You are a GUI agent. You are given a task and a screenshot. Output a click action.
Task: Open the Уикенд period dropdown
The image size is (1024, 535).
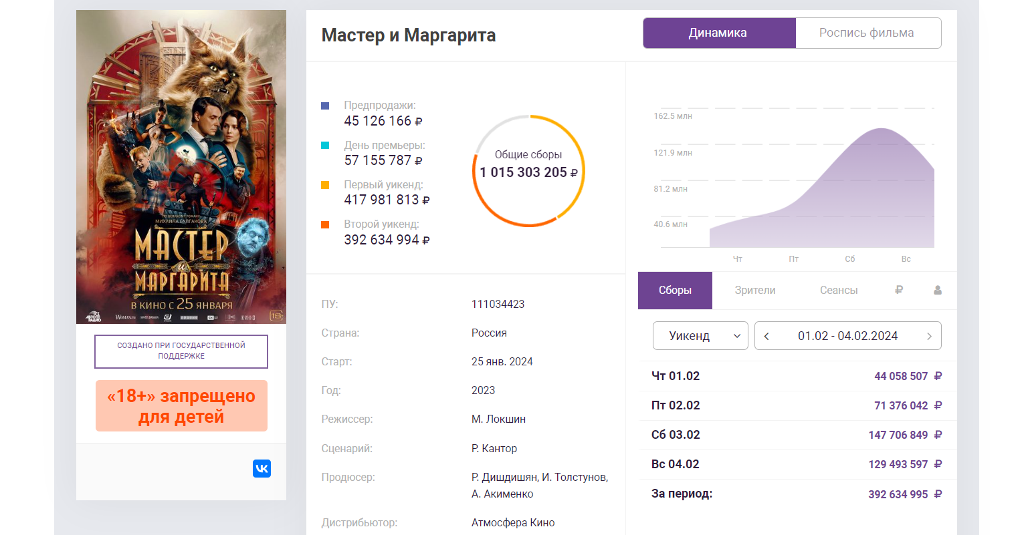pos(700,335)
